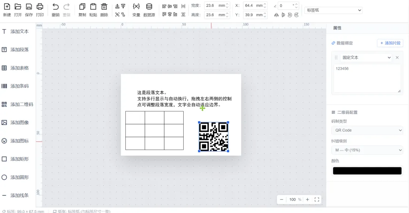409x213 pixels.
Task: Open the 标签纸 paper type dropdown
Action: [x=333, y=10]
